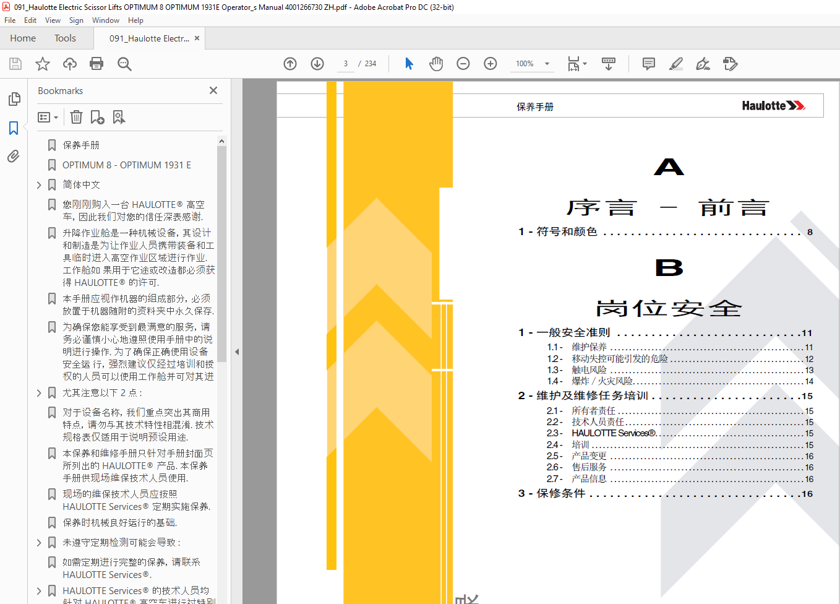840x604 pixels.
Task: Click the Save file icon
Action: pyautogui.click(x=15, y=64)
